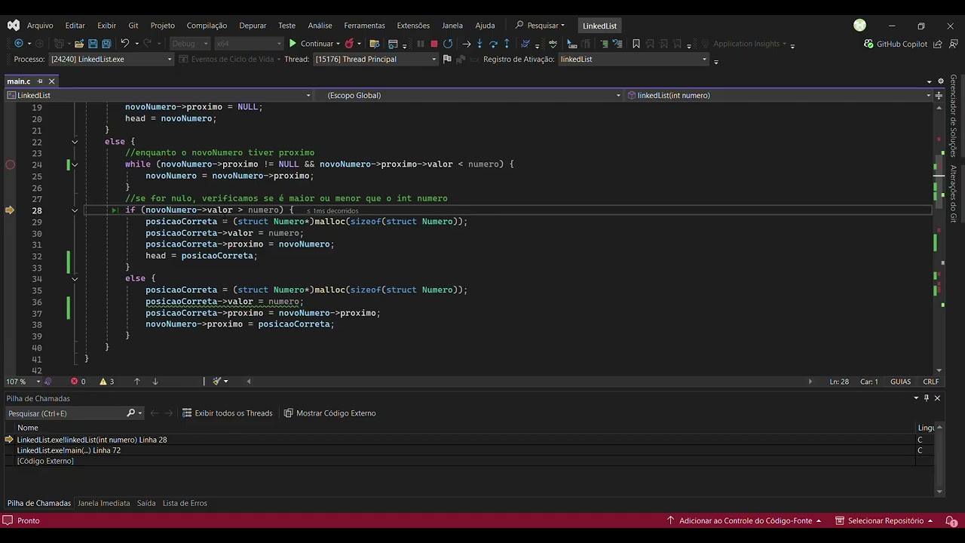Toggle a bookmark with the bookmark icon
The height and width of the screenshot is (543, 965).
[x=636, y=44]
